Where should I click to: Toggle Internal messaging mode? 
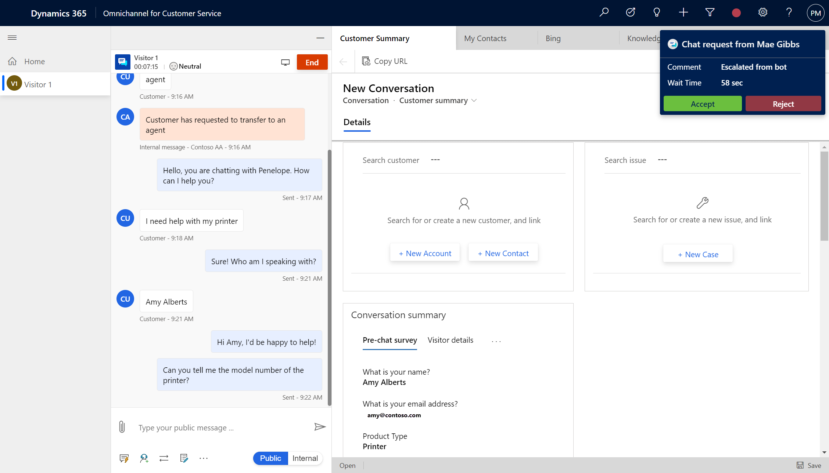305,458
